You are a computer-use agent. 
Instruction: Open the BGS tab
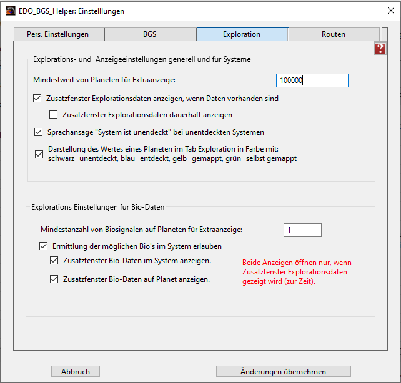(x=150, y=34)
